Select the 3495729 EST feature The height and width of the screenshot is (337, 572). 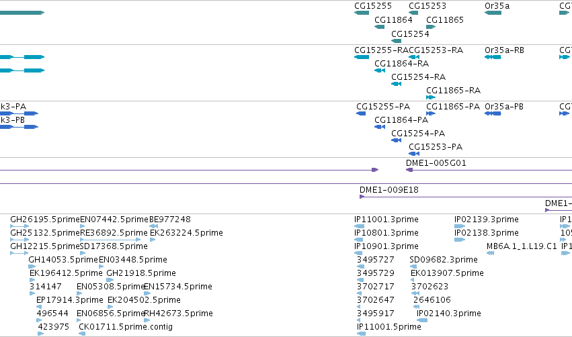click(x=360, y=280)
